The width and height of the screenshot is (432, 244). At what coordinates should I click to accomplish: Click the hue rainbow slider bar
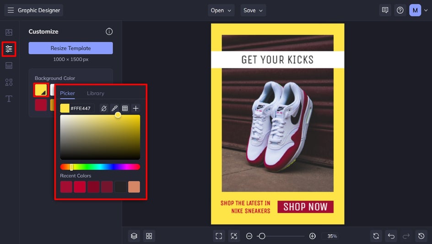100,166
